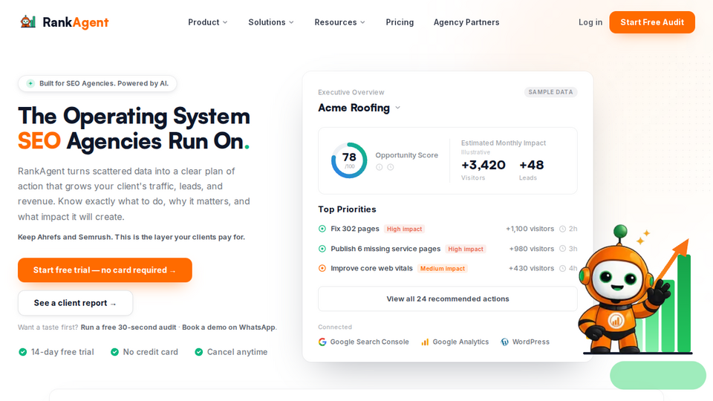Click the clock icon next to 3h

click(x=562, y=249)
